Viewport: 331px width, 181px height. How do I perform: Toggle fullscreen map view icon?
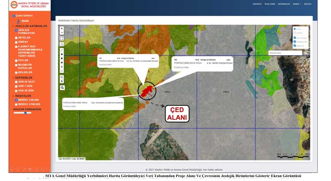[62, 38]
